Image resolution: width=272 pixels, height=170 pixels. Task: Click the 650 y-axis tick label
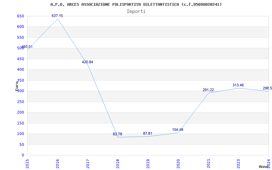tap(20, 16)
